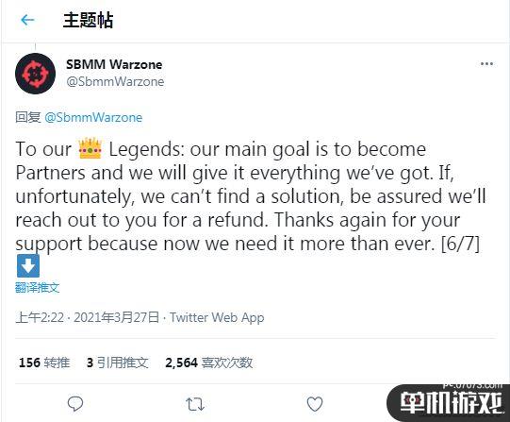This screenshot has width=510, height=422.
Task: Click the retweet arrows icon
Action: click(x=195, y=404)
